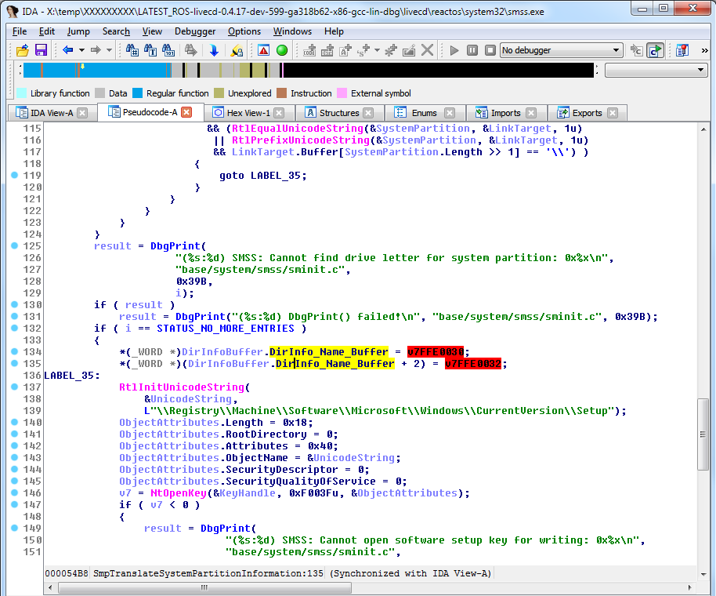The image size is (716, 596).
Task: Click the Convert to string icon
Action: coord(345,50)
